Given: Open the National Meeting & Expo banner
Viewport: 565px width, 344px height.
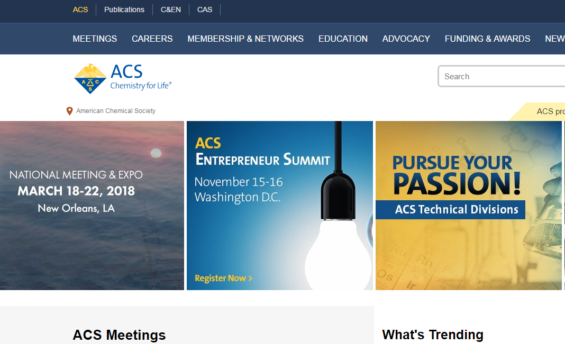Looking at the screenshot, I should coord(92,206).
